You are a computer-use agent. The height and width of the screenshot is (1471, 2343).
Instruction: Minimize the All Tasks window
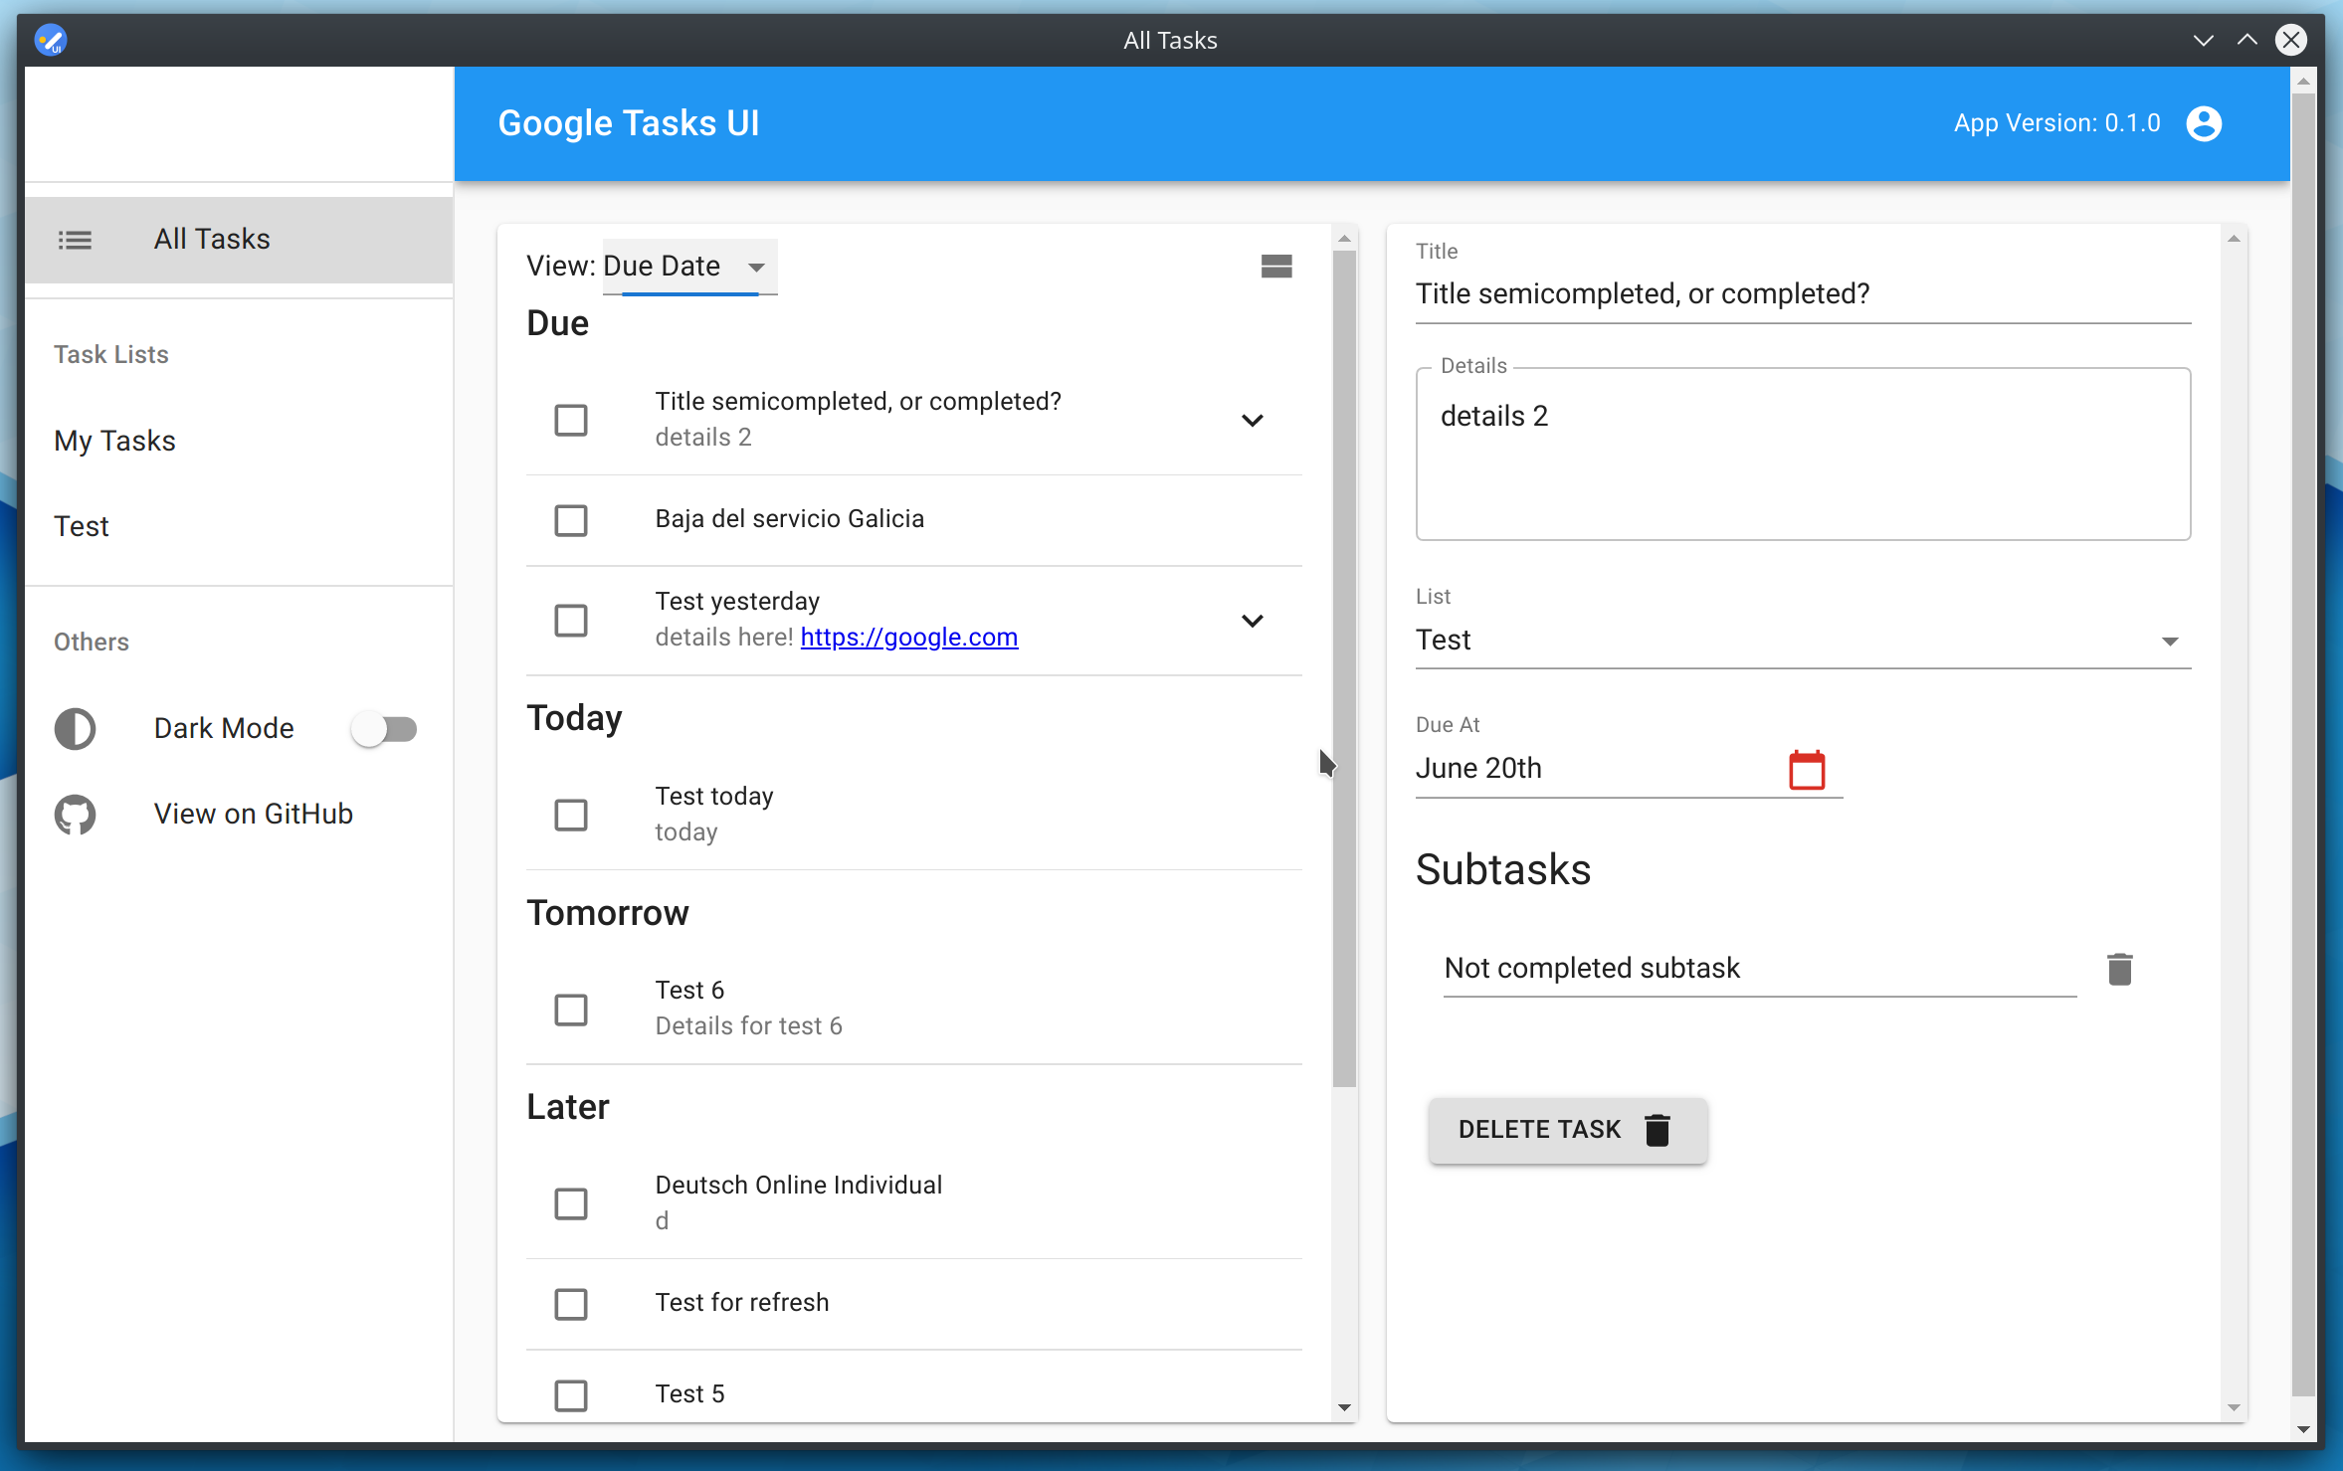tap(2203, 40)
